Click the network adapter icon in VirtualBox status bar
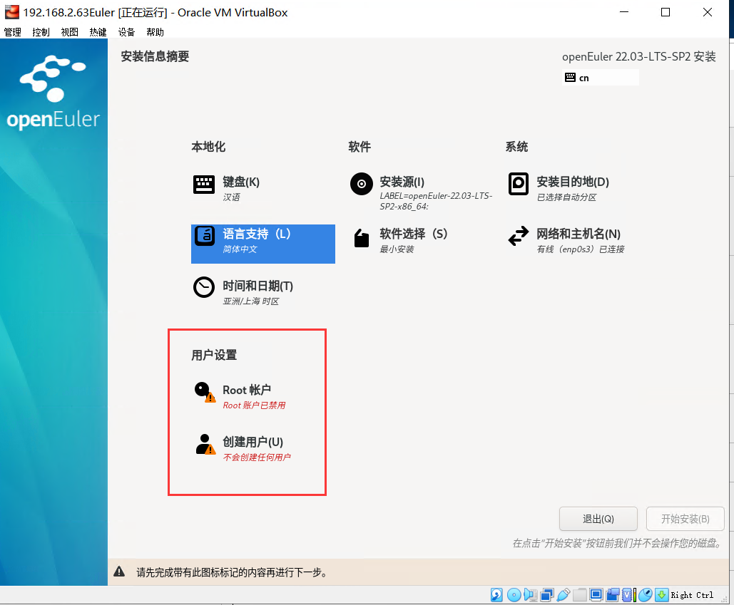The width and height of the screenshot is (734, 605). click(546, 595)
